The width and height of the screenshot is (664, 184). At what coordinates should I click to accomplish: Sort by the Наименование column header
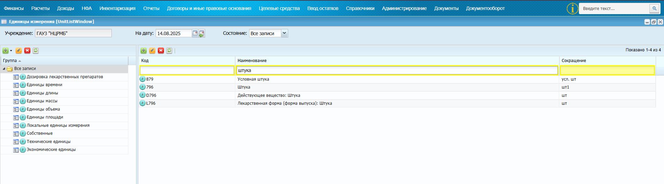(397, 61)
